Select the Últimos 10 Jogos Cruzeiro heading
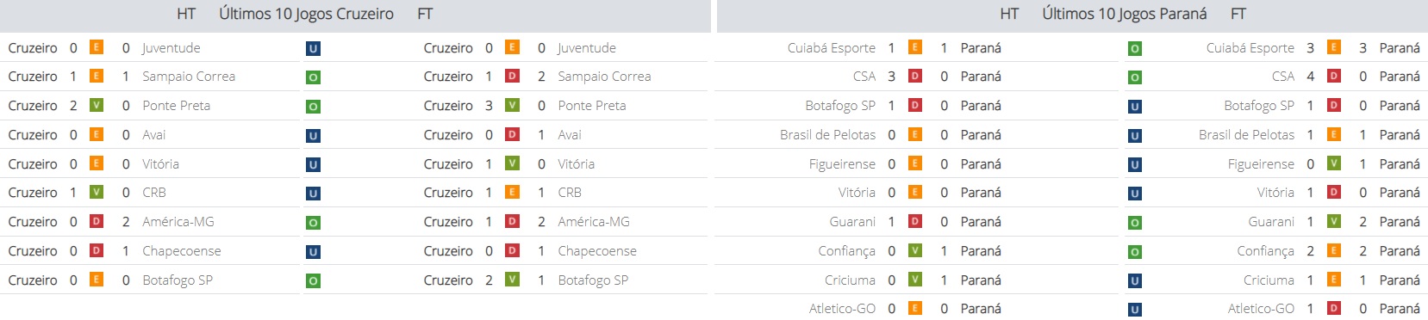Screen dimensions: 1428x320 pyautogui.click(x=306, y=14)
